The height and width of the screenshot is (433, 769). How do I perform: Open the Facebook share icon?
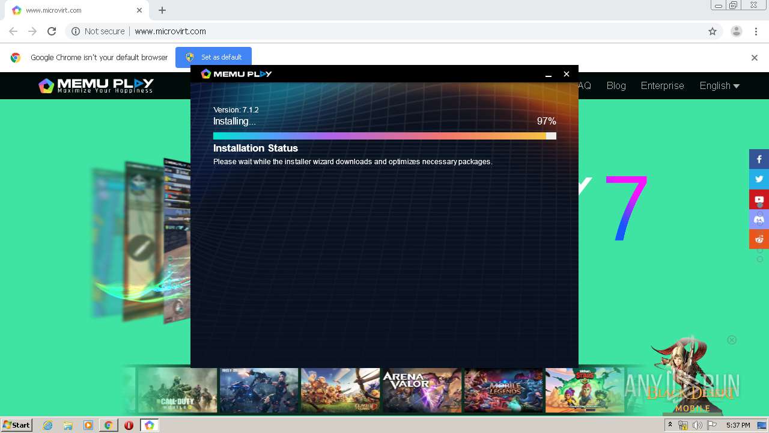tap(759, 159)
